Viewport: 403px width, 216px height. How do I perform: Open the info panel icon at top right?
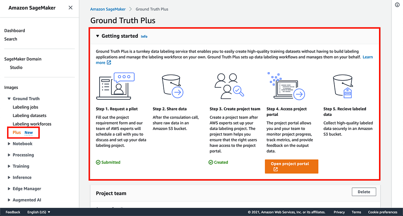pyautogui.click(x=397, y=5)
